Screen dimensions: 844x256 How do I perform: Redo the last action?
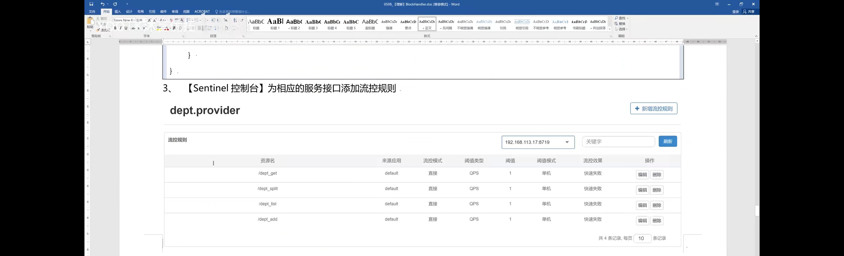115,4
